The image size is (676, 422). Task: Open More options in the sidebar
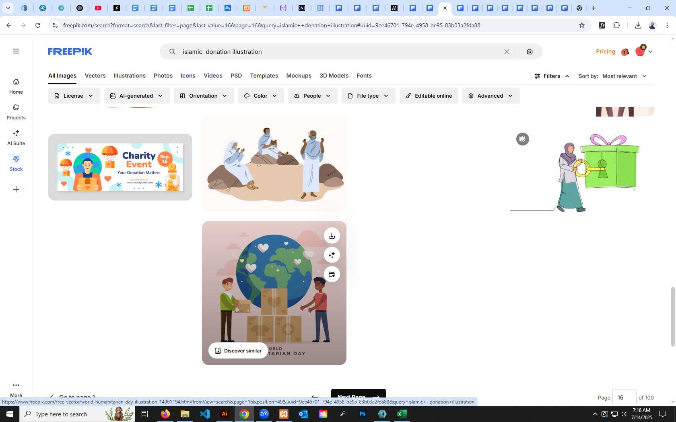[16, 389]
